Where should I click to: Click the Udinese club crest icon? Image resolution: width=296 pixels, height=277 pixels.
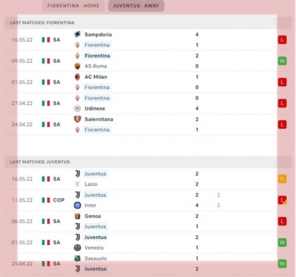click(x=77, y=109)
